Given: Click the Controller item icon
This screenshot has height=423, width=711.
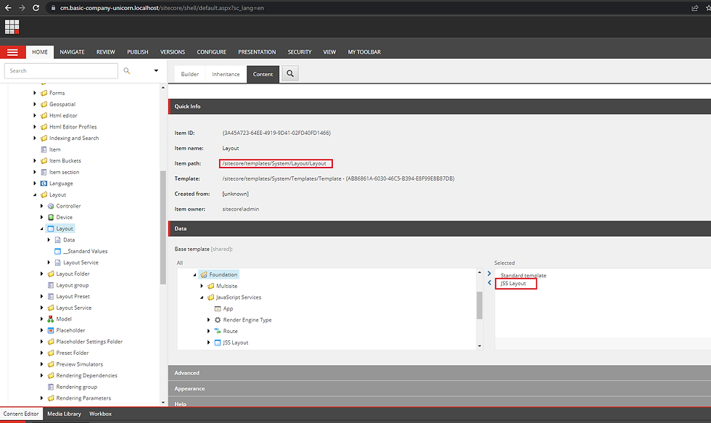Looking at the screenshot, I should click(x=51, y=206).
